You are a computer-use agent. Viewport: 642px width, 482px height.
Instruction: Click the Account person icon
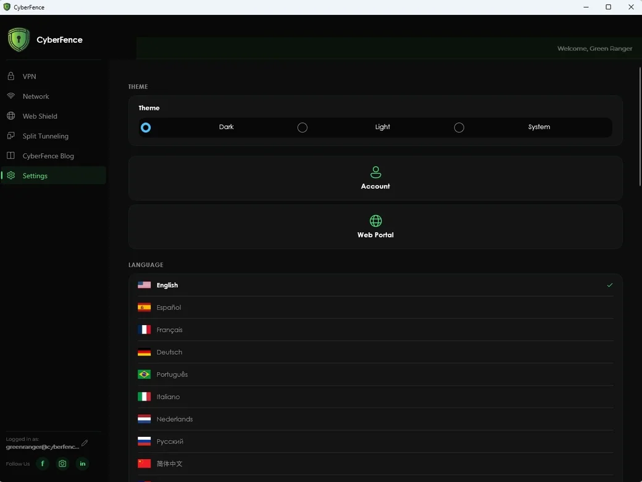(375, 172)
